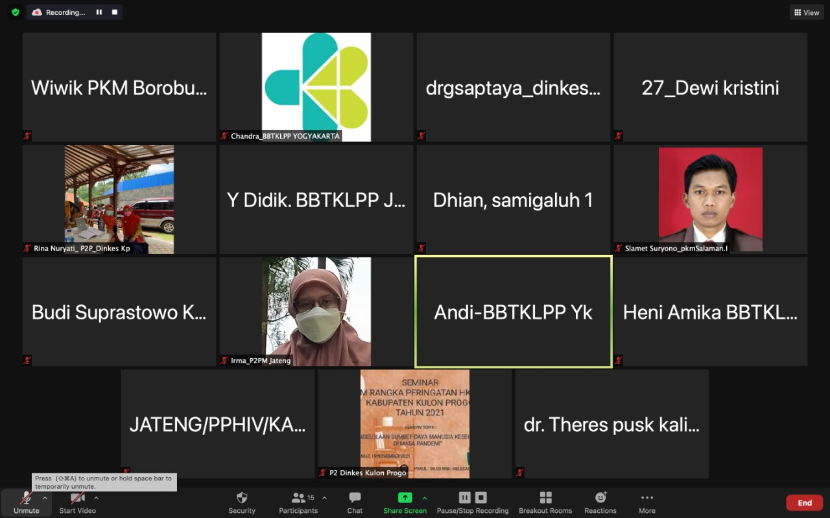The width and height of the screenshot is (830, 518).
Task: Select Slamet Suryono_pkmSalaman.I video tile
Action: [x=711, y=199]
